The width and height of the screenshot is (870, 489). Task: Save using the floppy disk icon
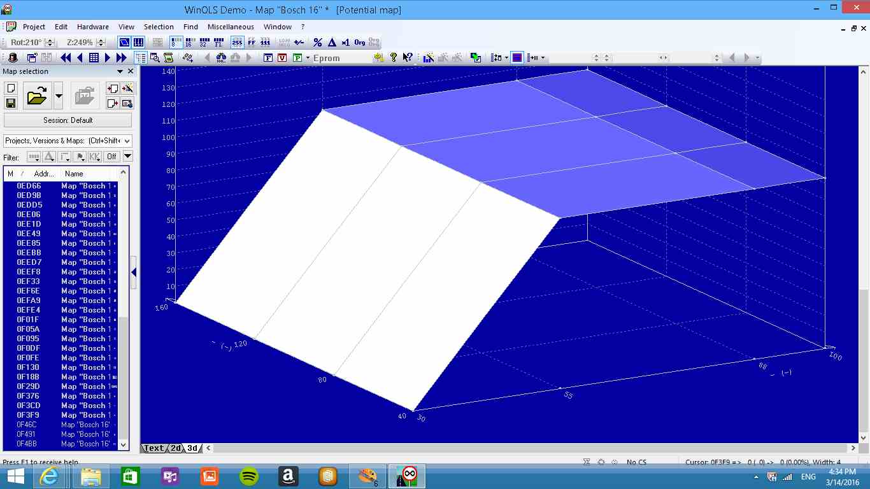(x=11, y=103)
